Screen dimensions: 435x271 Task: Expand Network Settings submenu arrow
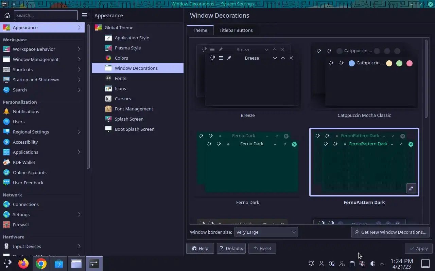tap(79, 214)
